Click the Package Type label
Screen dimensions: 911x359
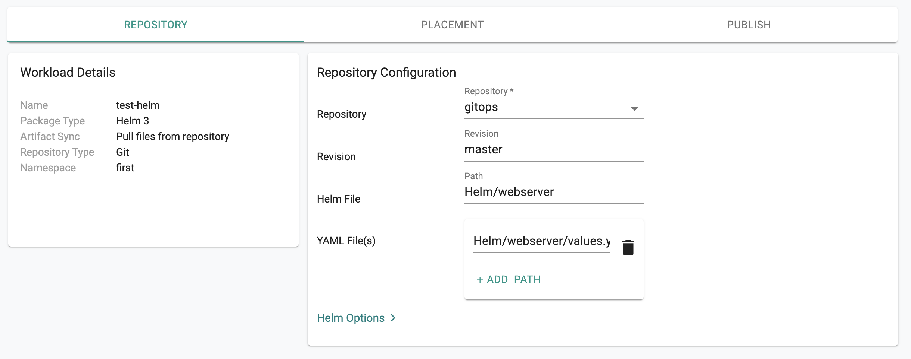(53, 121)
